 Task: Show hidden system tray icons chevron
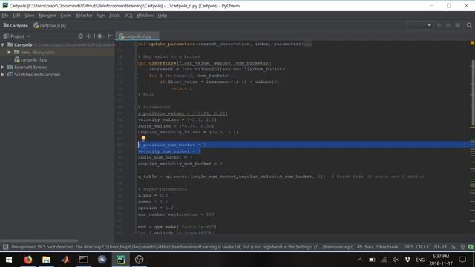[x=360, y=260]
